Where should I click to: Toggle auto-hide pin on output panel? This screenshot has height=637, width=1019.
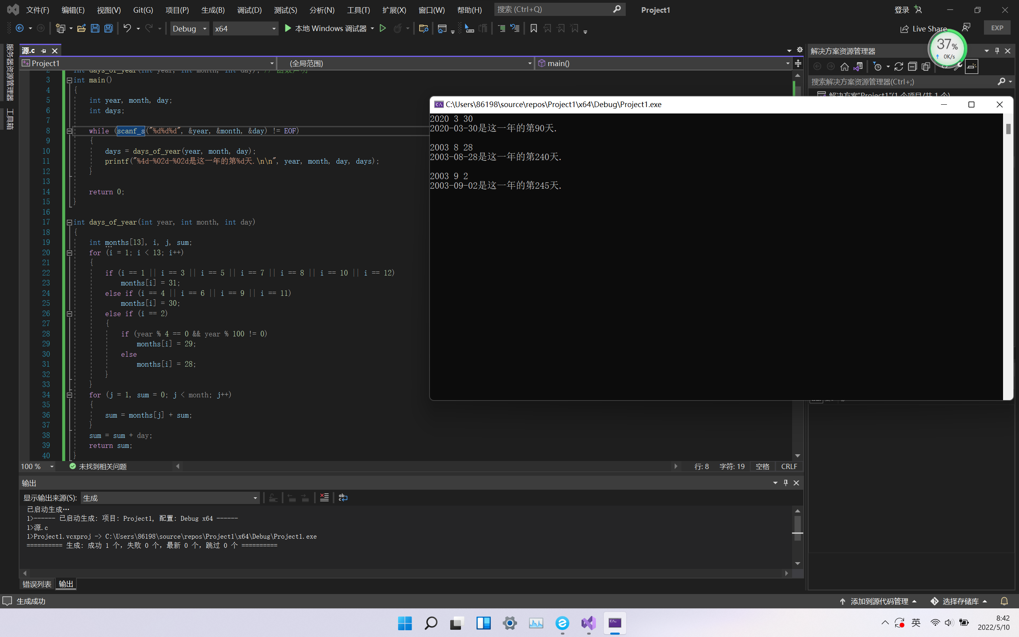pos(785,483)
